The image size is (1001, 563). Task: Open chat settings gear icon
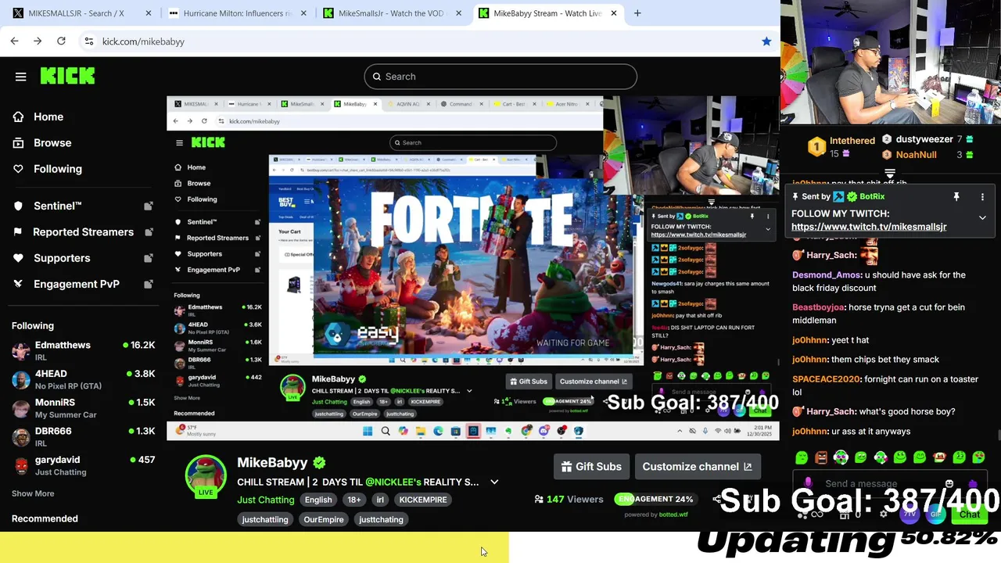pos(884,514)
